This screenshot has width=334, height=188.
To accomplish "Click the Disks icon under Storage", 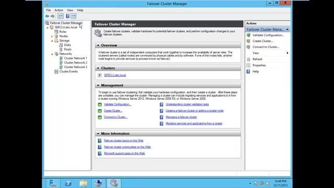I will tap(61, 45).
